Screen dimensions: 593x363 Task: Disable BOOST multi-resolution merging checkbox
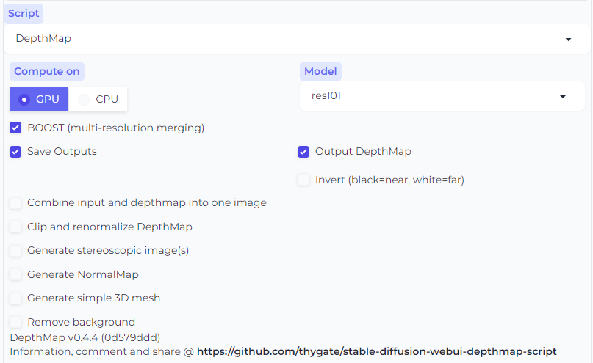pyautogui.click(x=15, y=128)
